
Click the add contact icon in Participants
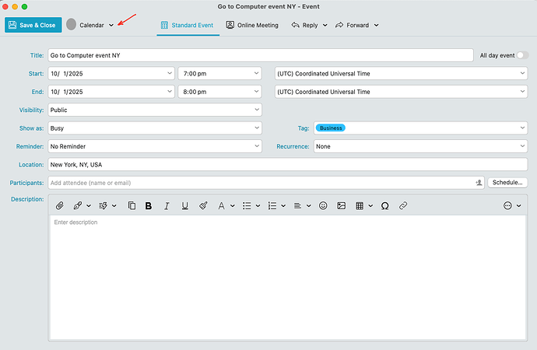(x=479, y=183)
